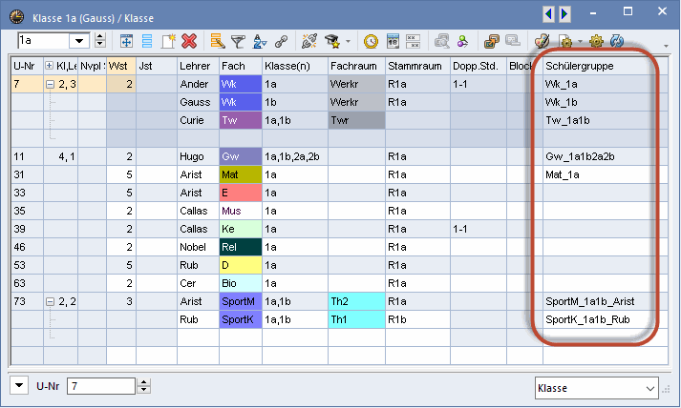Click the new lesson icon with star
The height and width of the screenshot is (408, 681).
point(168,41)
